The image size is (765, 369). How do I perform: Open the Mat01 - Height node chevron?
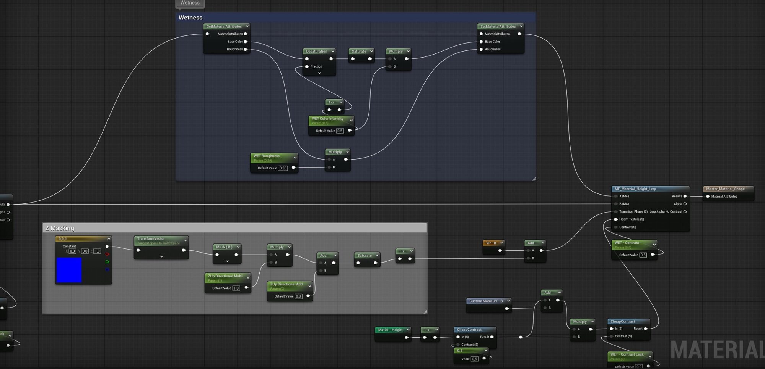(408, 330)
